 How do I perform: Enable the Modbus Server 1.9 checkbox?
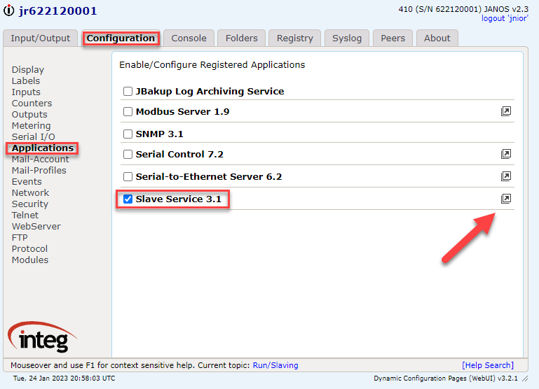coord(128,111)
